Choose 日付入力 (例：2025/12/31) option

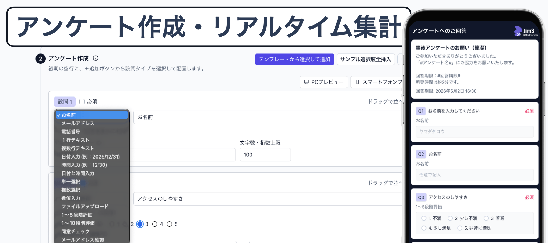pos(92,157)
